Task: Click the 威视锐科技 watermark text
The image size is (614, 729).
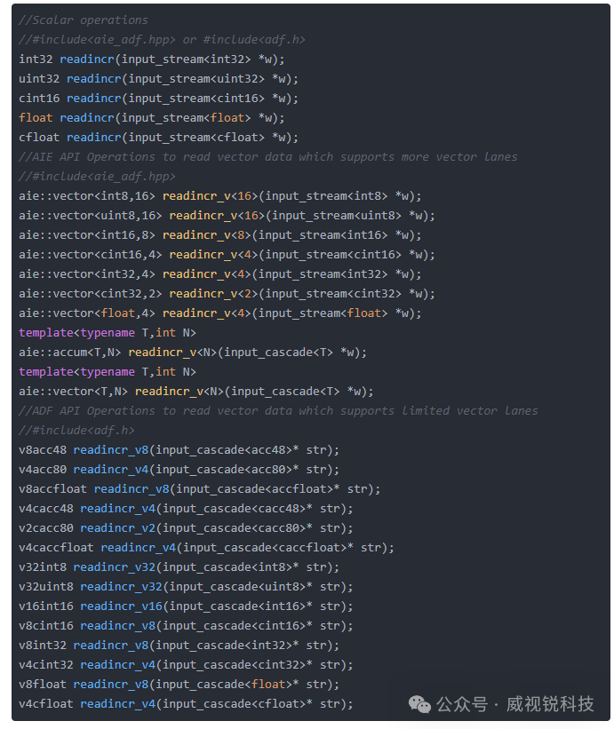Action: click(x=550, y=704)
